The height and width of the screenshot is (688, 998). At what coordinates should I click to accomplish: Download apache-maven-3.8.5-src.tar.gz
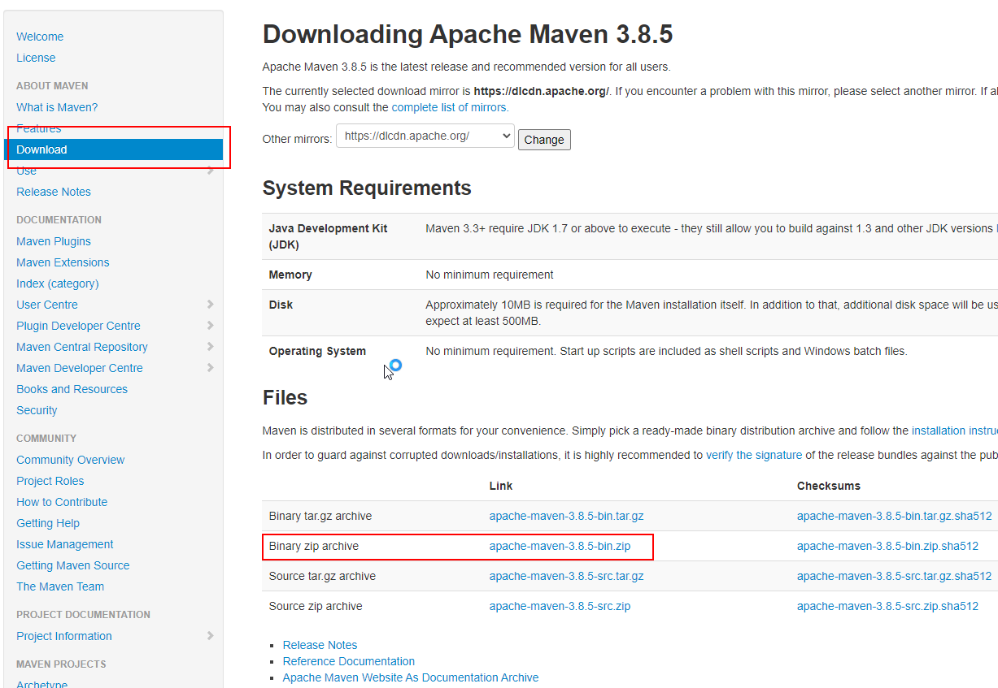(566, 576)
